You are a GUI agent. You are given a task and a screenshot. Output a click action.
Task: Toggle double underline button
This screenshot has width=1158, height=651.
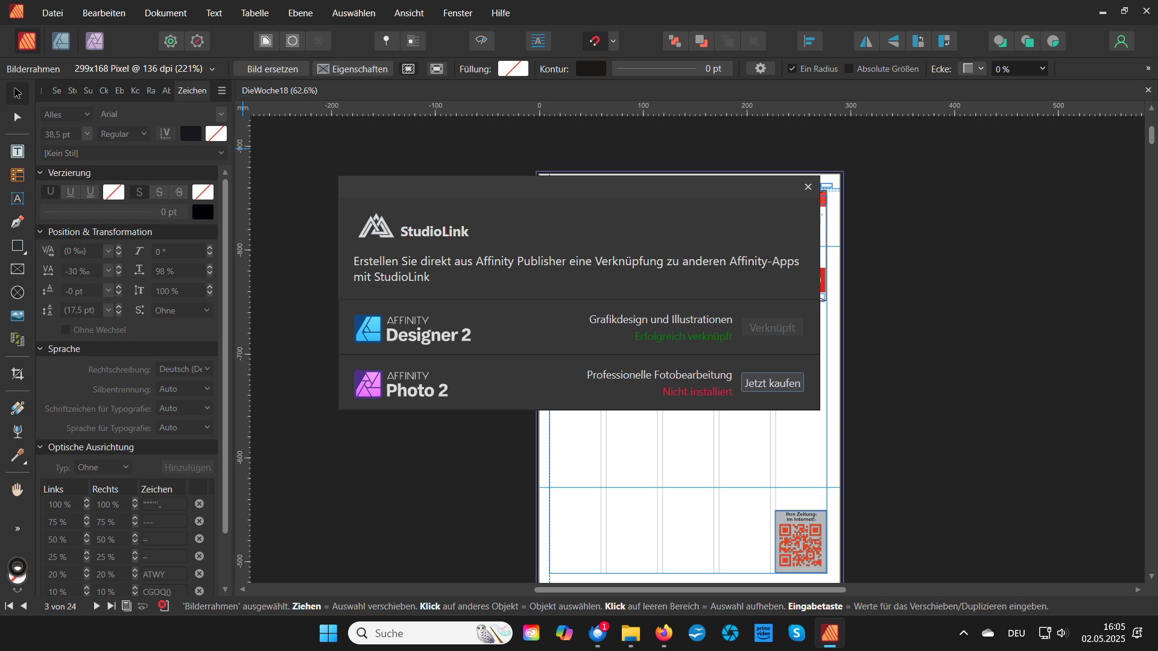(90, 192)
